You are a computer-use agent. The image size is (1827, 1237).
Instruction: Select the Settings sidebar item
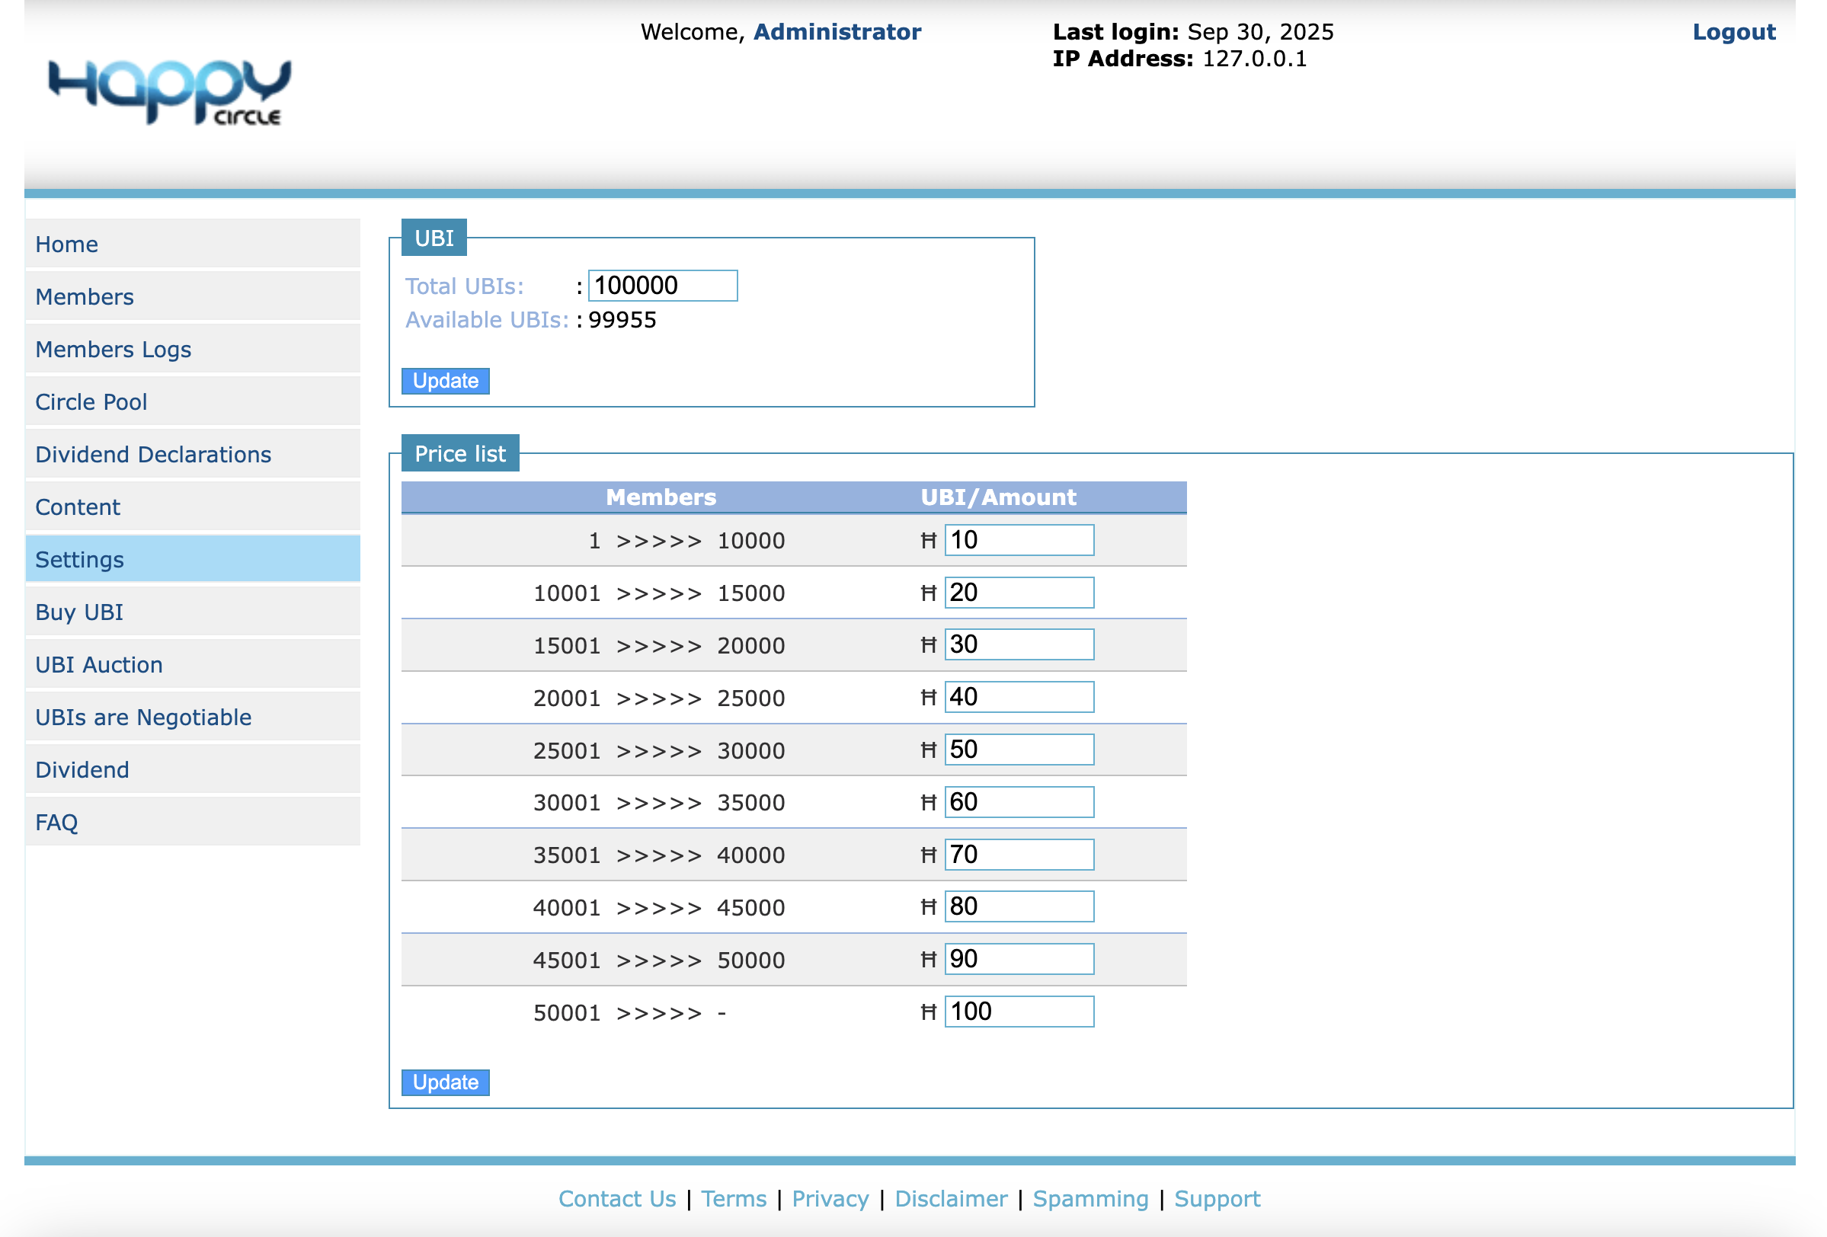pos(193,559)
